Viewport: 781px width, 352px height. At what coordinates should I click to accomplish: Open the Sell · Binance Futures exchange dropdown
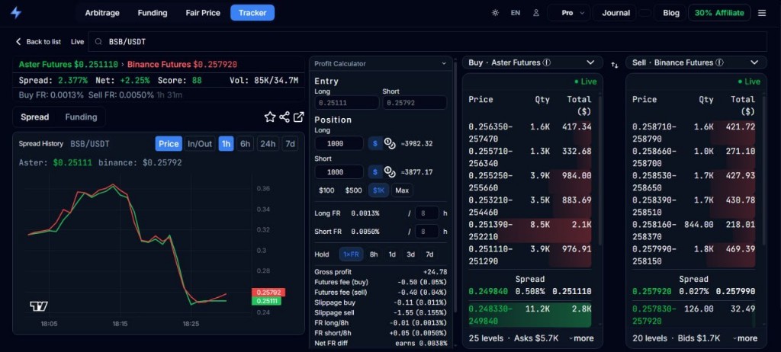(x=696, y=62)
